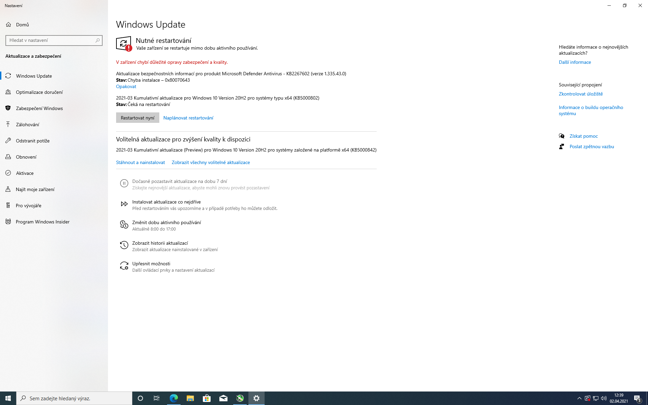Viewport: 648px width, 405px height.
Task: Show hidden system tray icons chevron
Action: click(579, 398)
